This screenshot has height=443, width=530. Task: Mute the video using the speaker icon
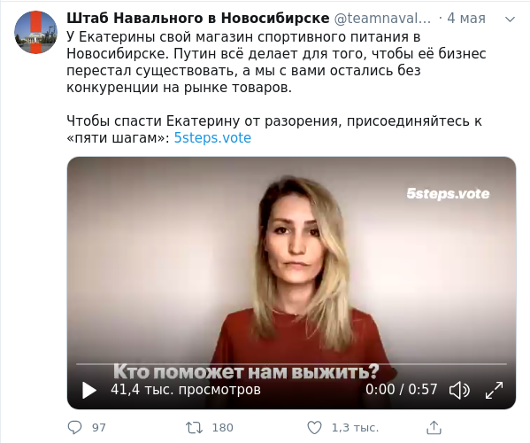click(x=459, y=390)
